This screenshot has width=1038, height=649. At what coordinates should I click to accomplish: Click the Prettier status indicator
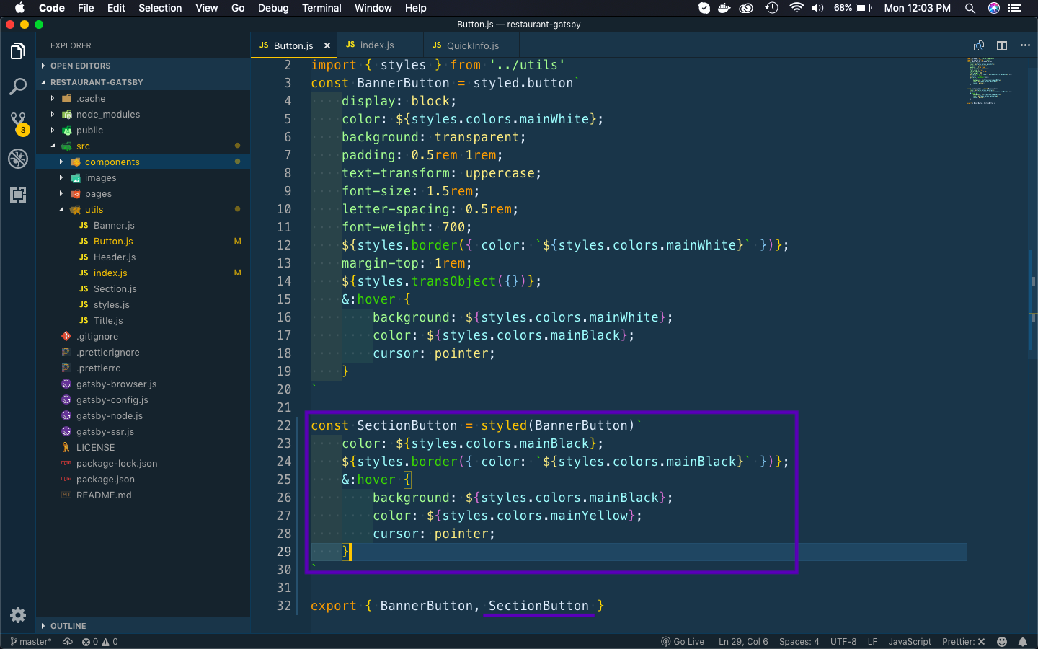point(963,642)
